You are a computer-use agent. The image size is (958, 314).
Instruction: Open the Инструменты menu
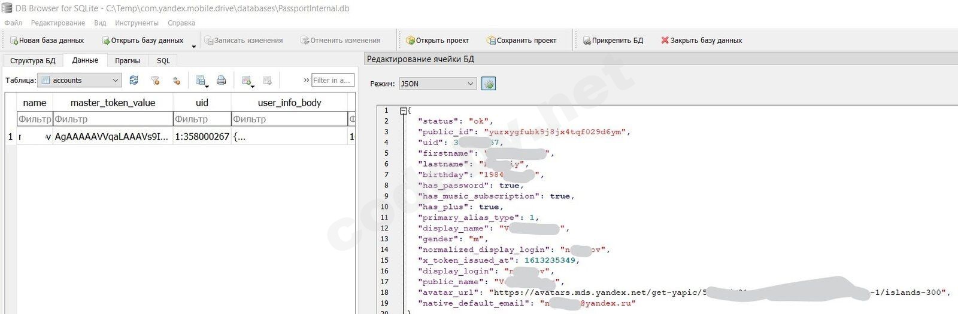tap(137, 23)
